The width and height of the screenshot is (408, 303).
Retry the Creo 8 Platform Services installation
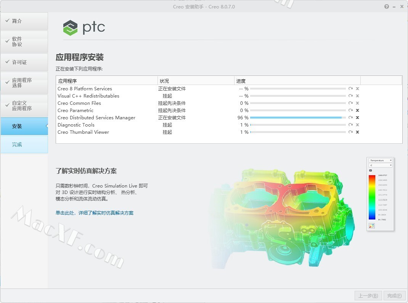pos(350,89)
